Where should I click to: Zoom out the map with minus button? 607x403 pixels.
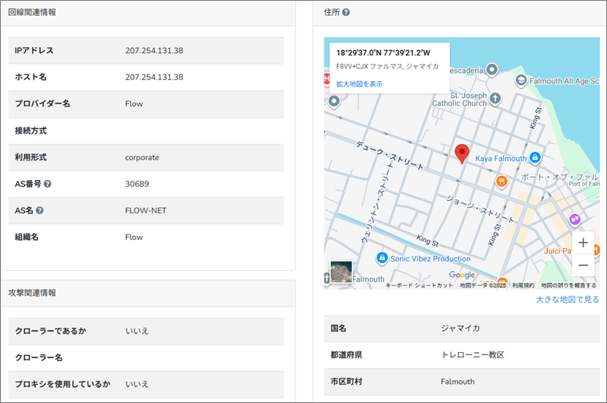[x=583, y=265]
